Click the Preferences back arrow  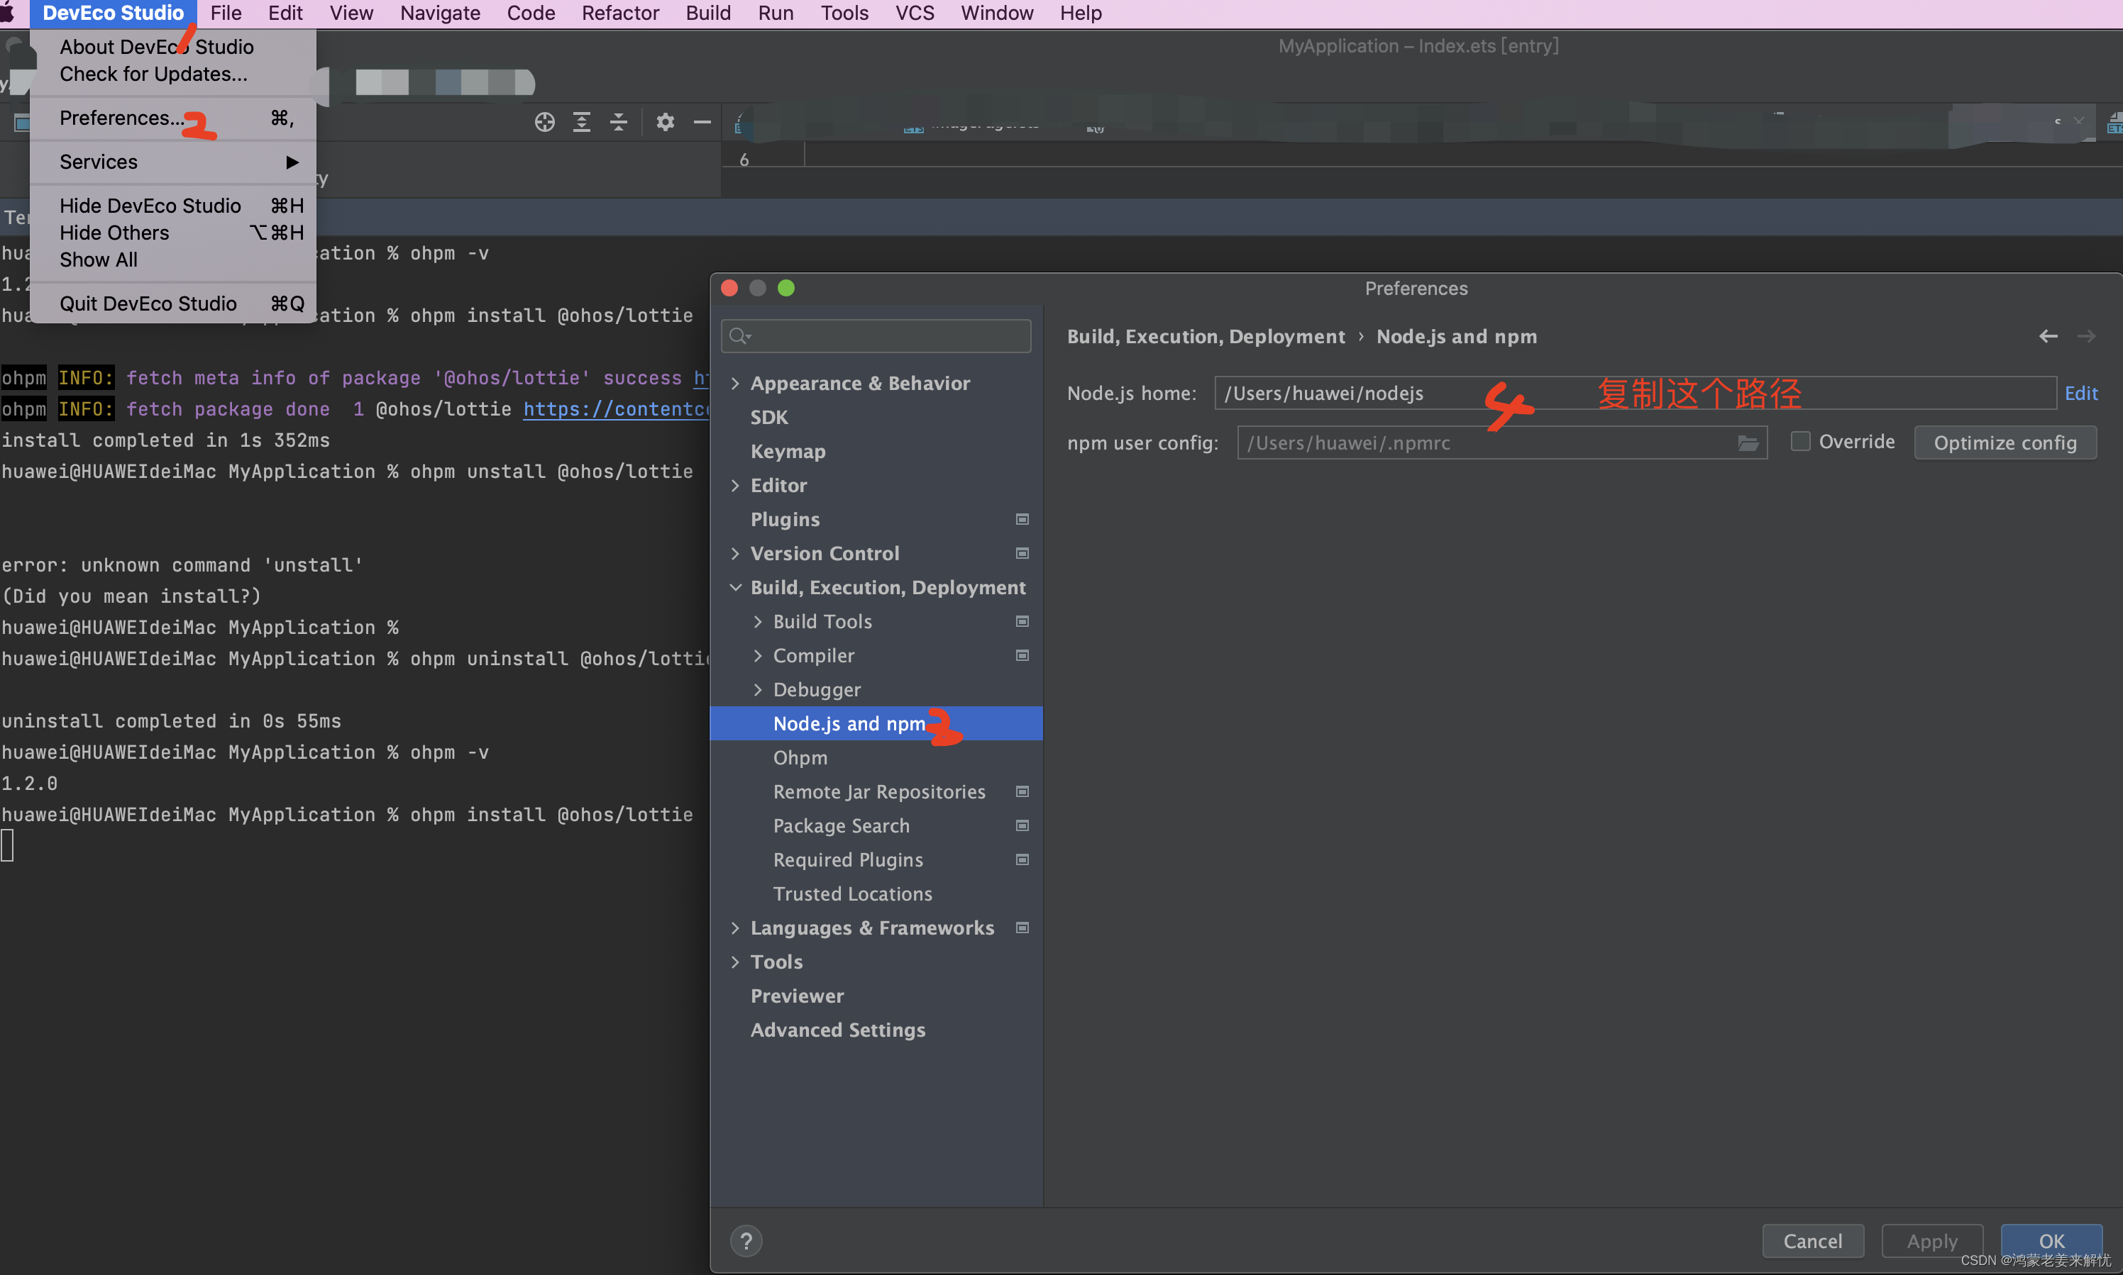click(x=2048, y=336)
